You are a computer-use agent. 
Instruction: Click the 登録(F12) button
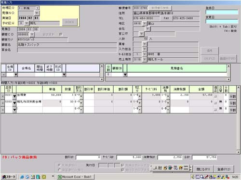(224, 169)
